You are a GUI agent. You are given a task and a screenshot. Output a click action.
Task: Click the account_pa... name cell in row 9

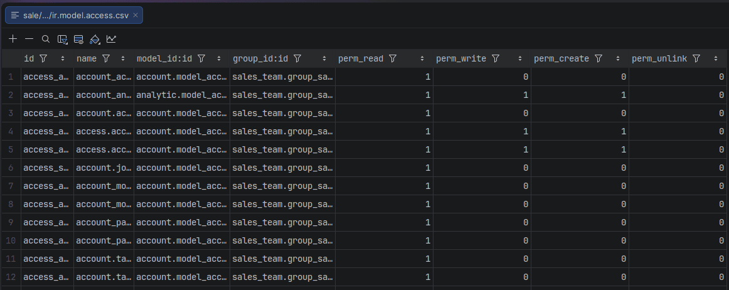coord(104,222)
